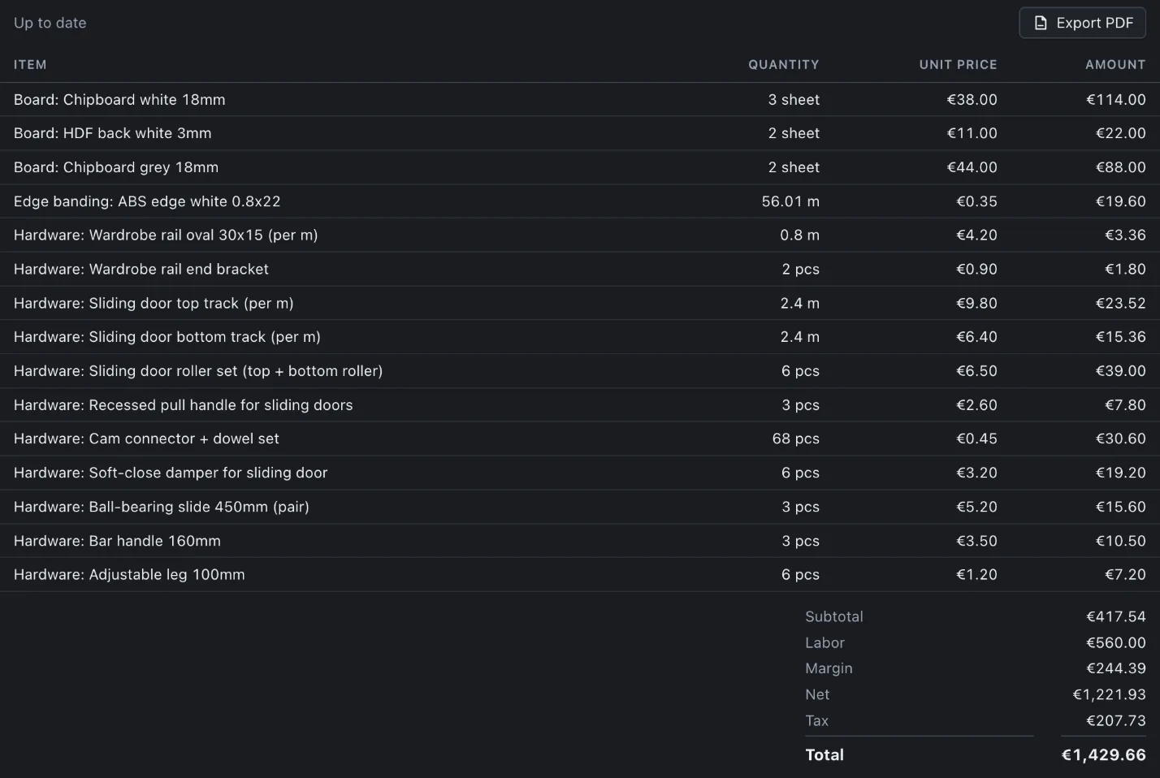Image resolution: width=1160 pixels, height=778 pixels.
Task: Click the Net value €1,221.93
Action: click(1109, 694)
